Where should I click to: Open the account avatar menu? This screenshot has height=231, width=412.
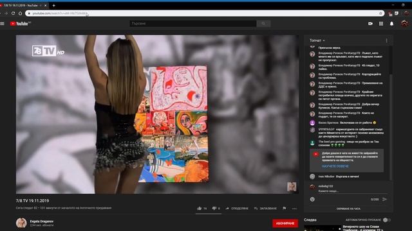(x=404, y=23)
